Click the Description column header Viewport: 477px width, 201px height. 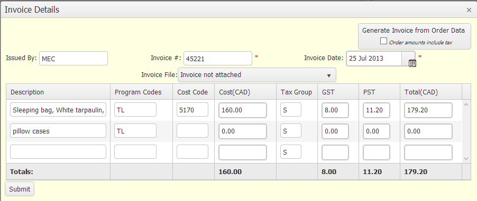click(58, 92)
